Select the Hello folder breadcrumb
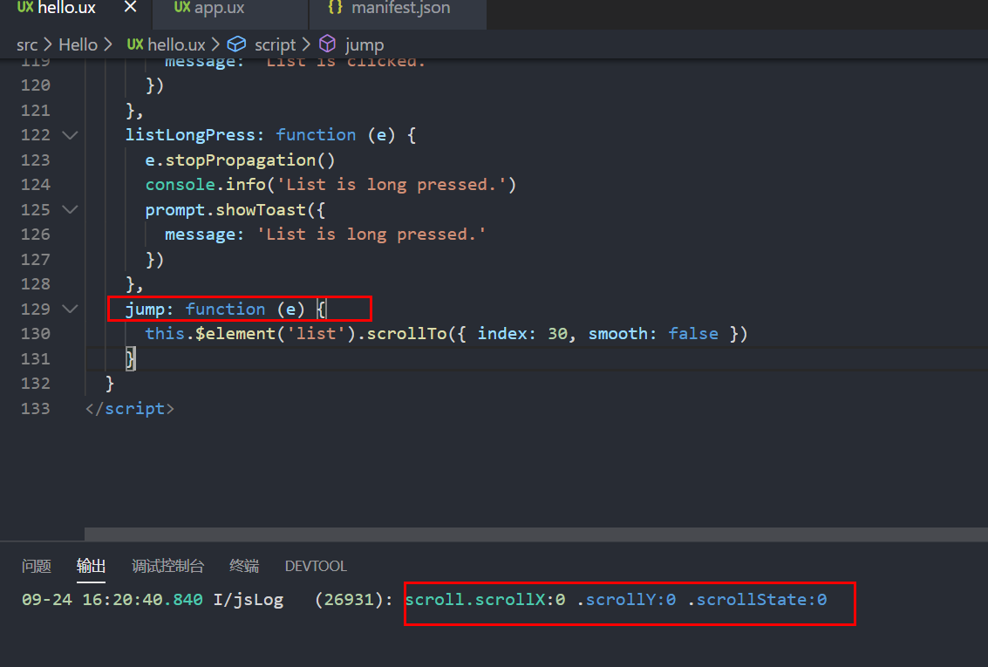The height and width of the screenshot is (667, 988). 78,44
